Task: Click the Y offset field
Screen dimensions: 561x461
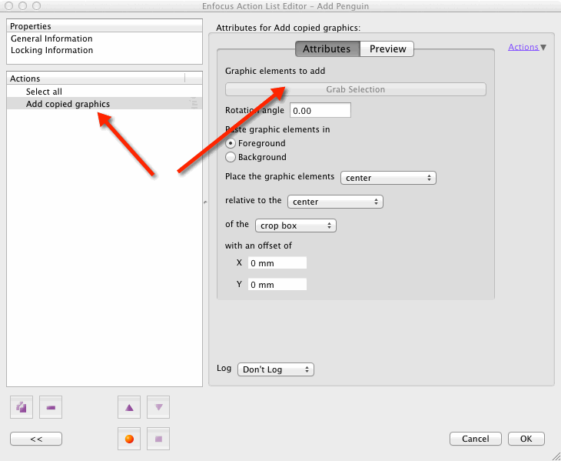Action: [277, 285]
